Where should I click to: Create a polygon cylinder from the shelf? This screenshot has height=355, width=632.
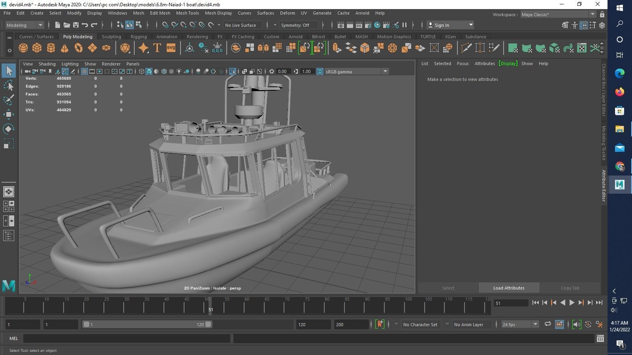coord(51,48)
